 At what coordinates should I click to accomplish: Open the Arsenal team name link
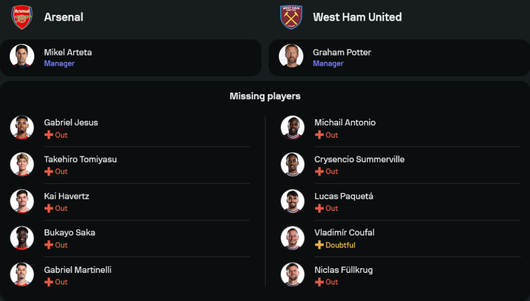[64, 17]
